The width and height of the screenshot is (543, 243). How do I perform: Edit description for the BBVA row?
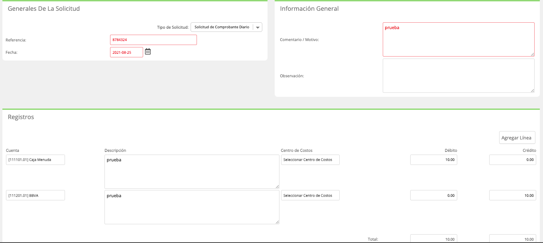(x=192, y=207)
